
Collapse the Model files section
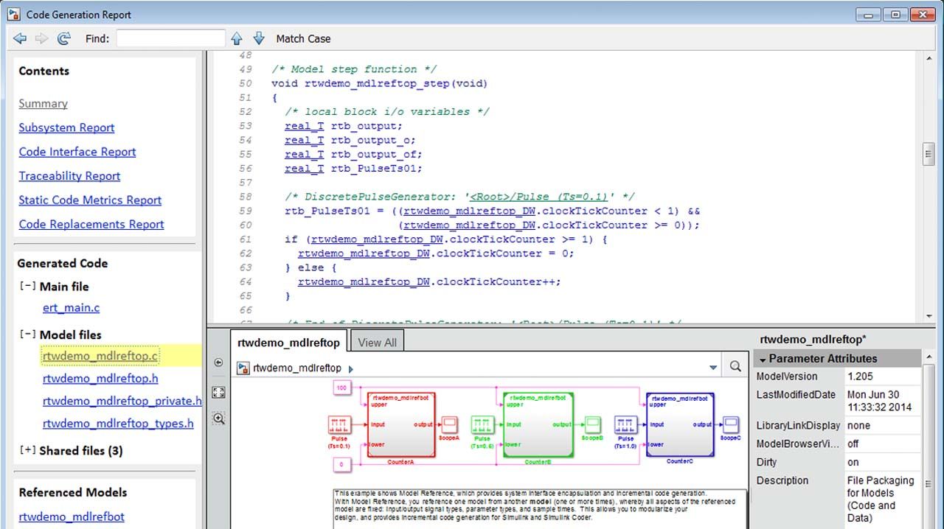[x=27, y=334]
